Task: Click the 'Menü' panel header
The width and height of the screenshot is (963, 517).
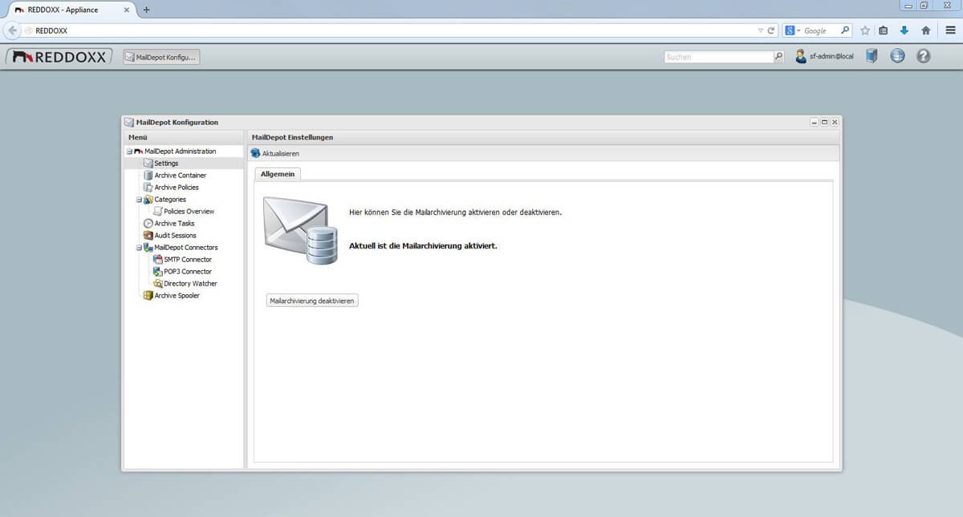Action: click(138, 138)
